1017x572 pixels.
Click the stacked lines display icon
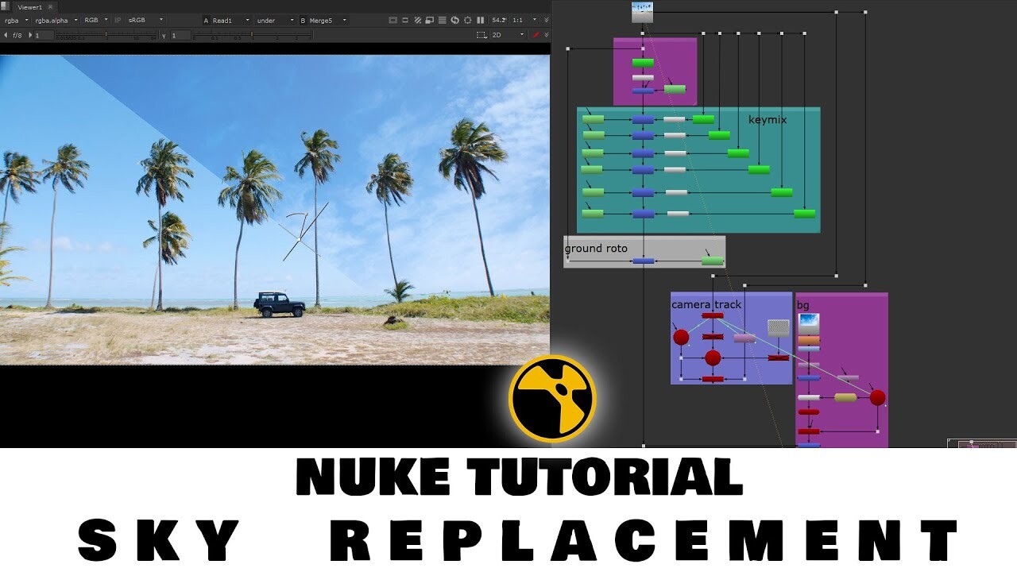pyautogui.click(x=442, y=20)
